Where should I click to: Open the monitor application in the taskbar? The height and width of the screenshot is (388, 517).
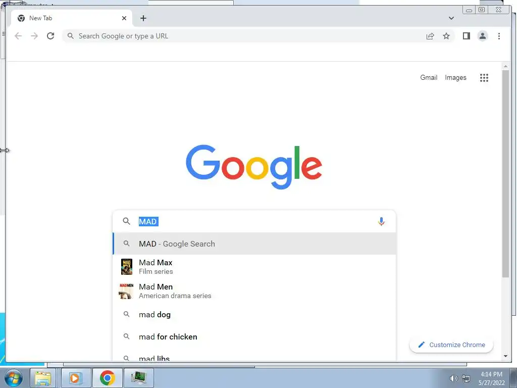point(138,378)
